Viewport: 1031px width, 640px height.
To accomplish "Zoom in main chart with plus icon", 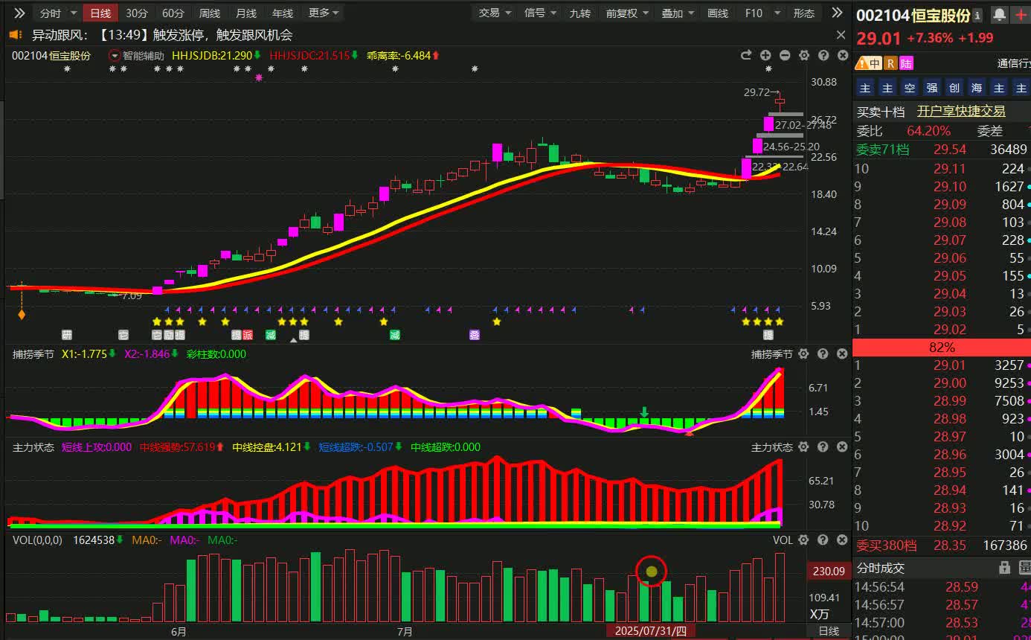I will [765, 56].
